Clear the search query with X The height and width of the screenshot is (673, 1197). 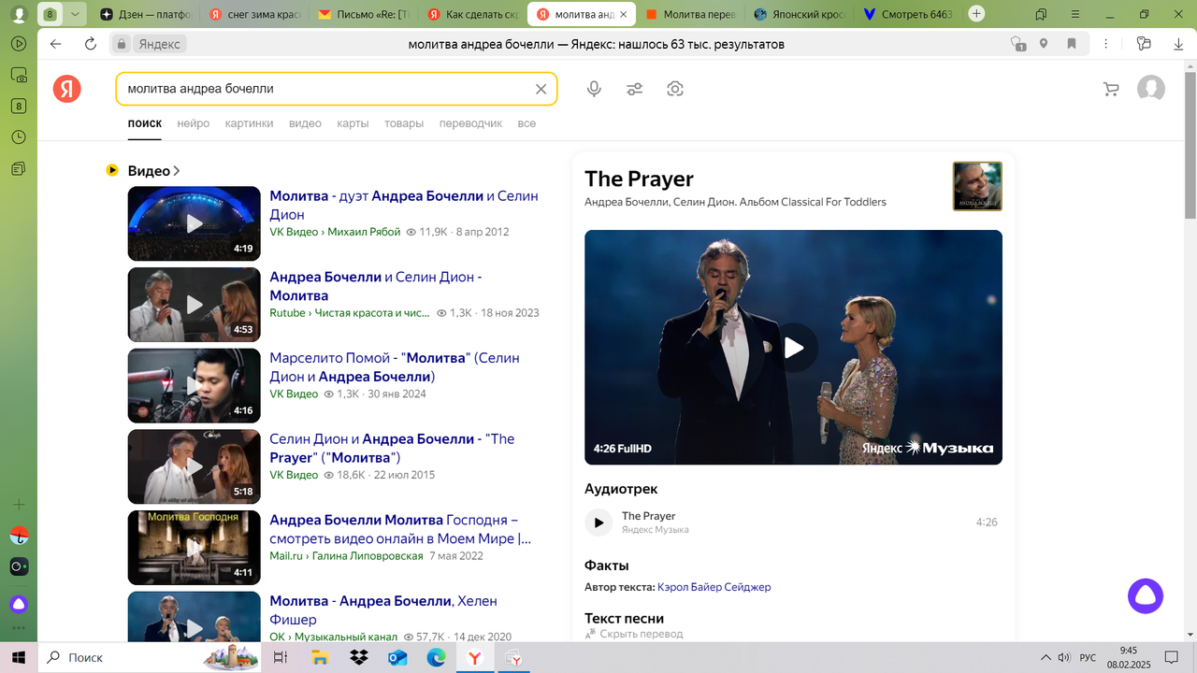point(541,89)
